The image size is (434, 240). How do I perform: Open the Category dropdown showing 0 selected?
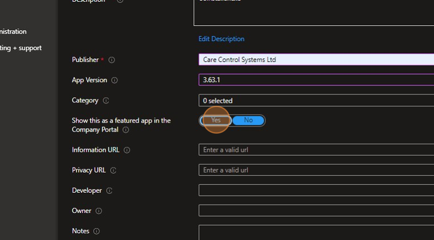315,101
